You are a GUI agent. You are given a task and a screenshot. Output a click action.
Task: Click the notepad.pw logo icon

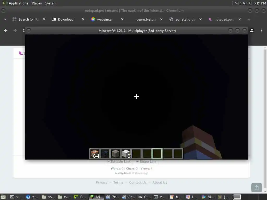(x=21, y=53)
